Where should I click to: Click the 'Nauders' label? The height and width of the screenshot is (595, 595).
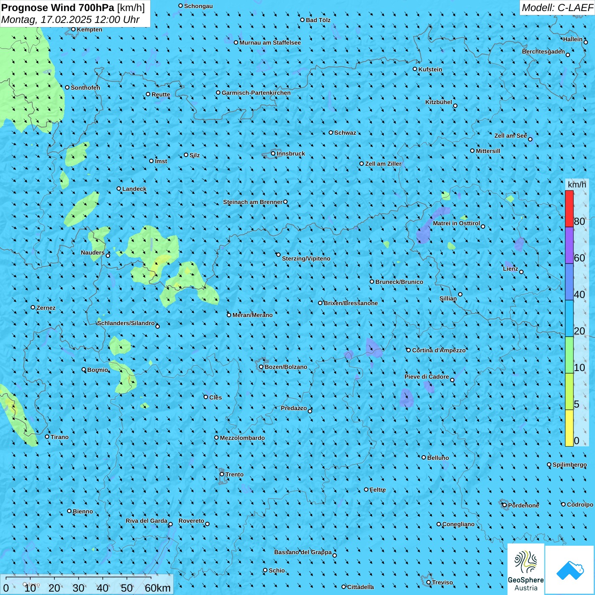click(93, 252)
